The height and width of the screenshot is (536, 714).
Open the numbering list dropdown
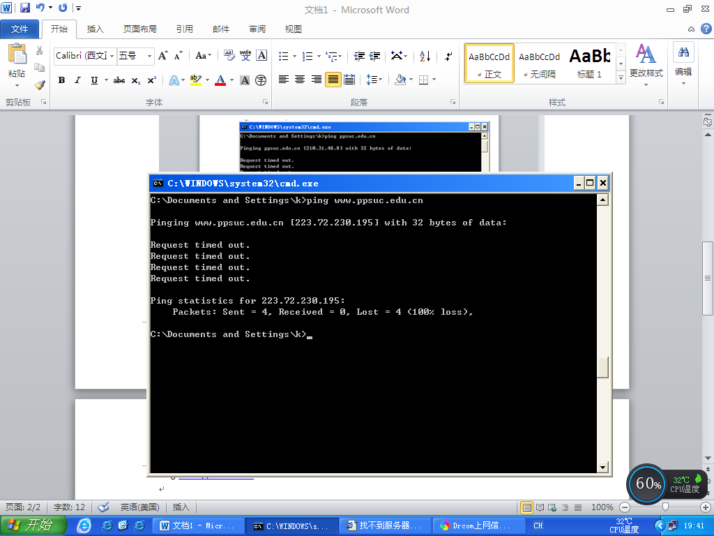click(x=319, y=56)
